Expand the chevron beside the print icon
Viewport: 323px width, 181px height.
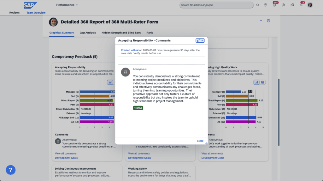click(x=261, y=21)
